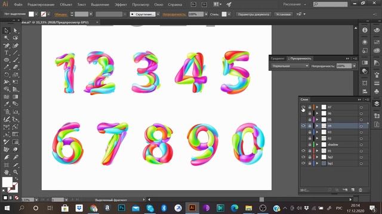The height and width of the screenshot is (214, 382).
Task: Create new layer in Layers panel
Action: pyautogui.click(x=353, y=190)
